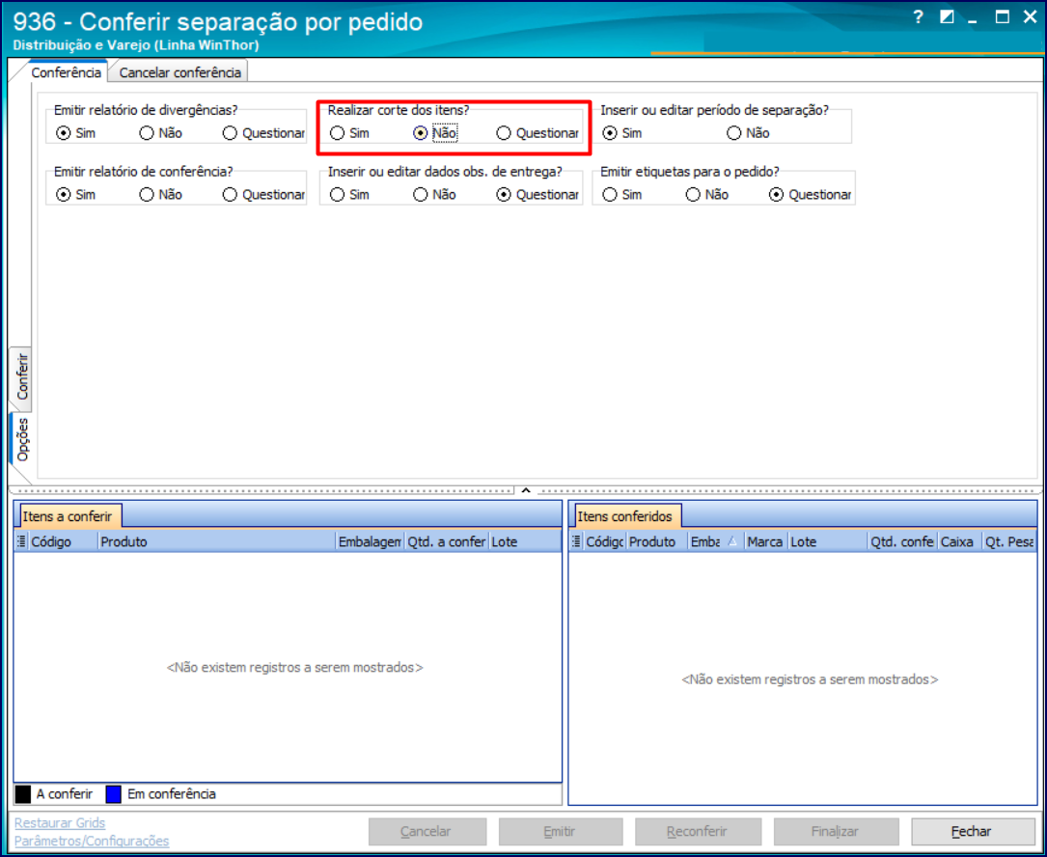Switch to the Cancelar conferência tab
The height and width of the screenshot is (857, 1047).
pyautogui.click(x=179, y=72)
